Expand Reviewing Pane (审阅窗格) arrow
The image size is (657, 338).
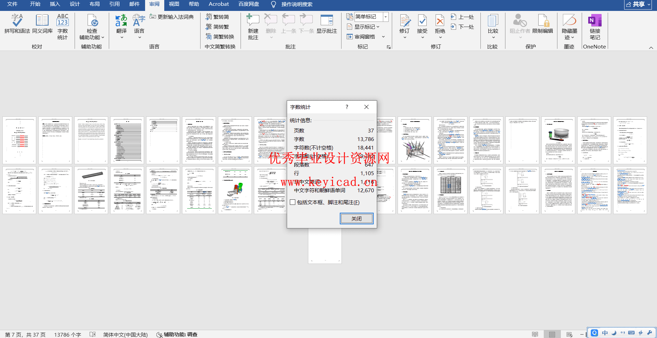(383, 37)
